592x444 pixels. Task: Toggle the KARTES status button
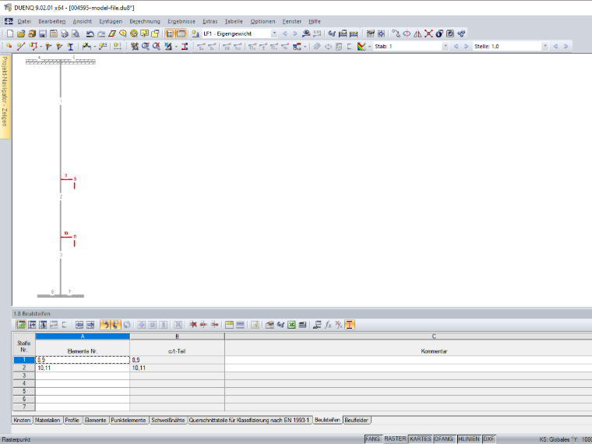tap(420, 439)
